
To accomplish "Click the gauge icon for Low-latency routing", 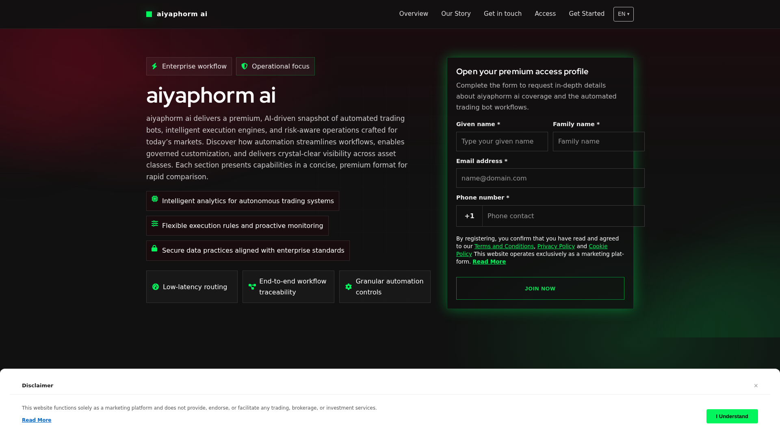I will pos(156,287).
